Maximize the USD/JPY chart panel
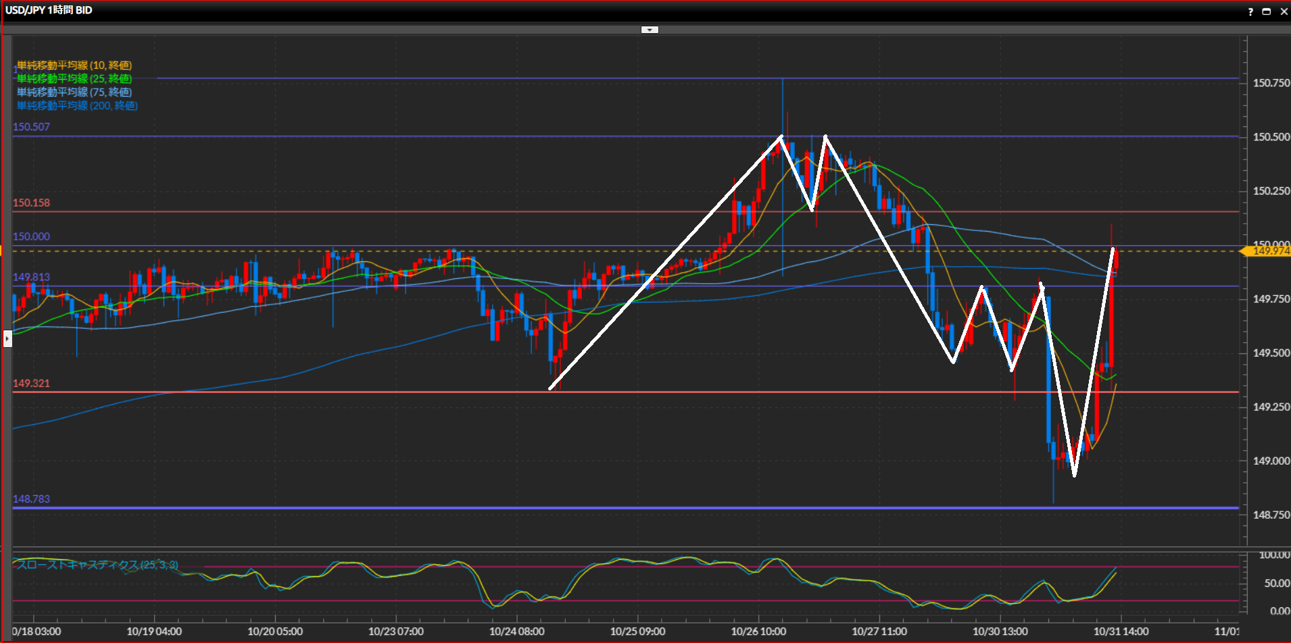The height and width of the screenshot is (643, 1291). [x=1267, y=11]
